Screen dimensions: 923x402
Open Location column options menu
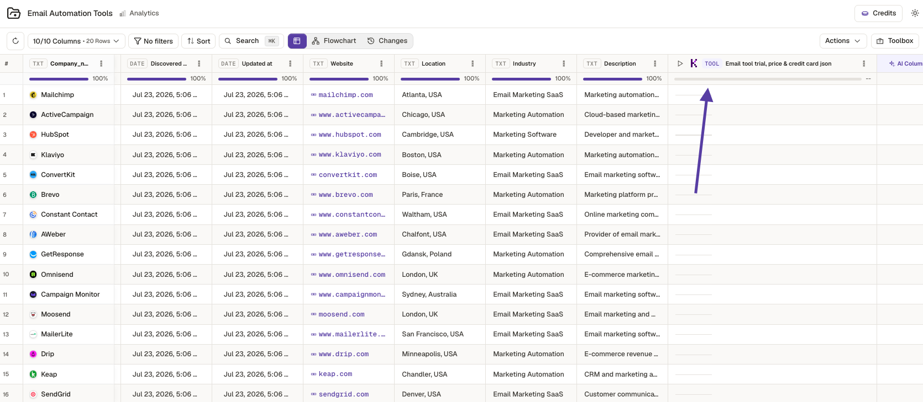click(473, 63)
